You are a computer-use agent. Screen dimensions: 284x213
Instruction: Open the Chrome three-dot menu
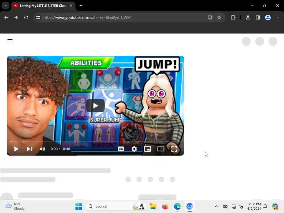pos(278,17)
